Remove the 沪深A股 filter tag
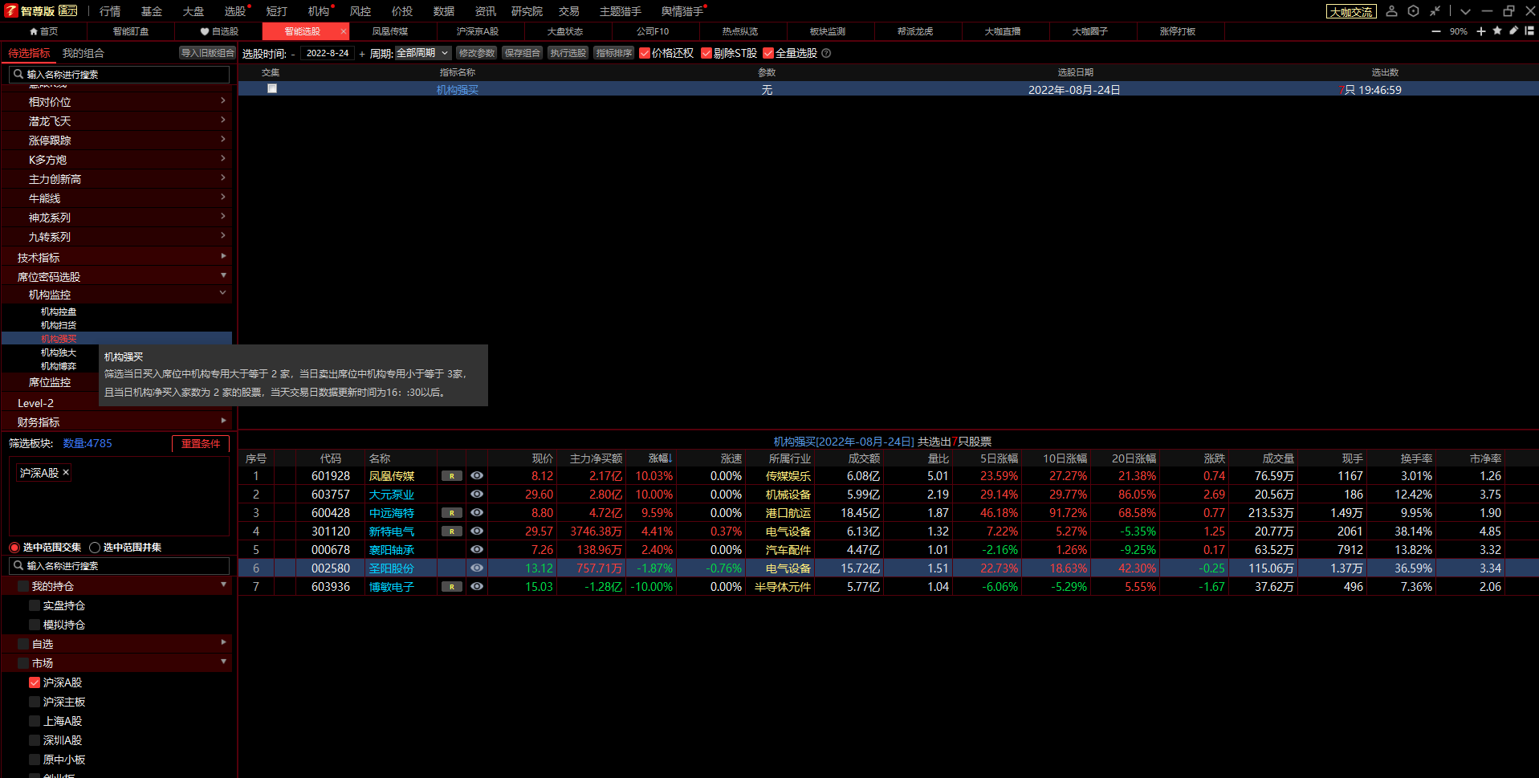1539x778 pixels. click(x=66, y=472)
